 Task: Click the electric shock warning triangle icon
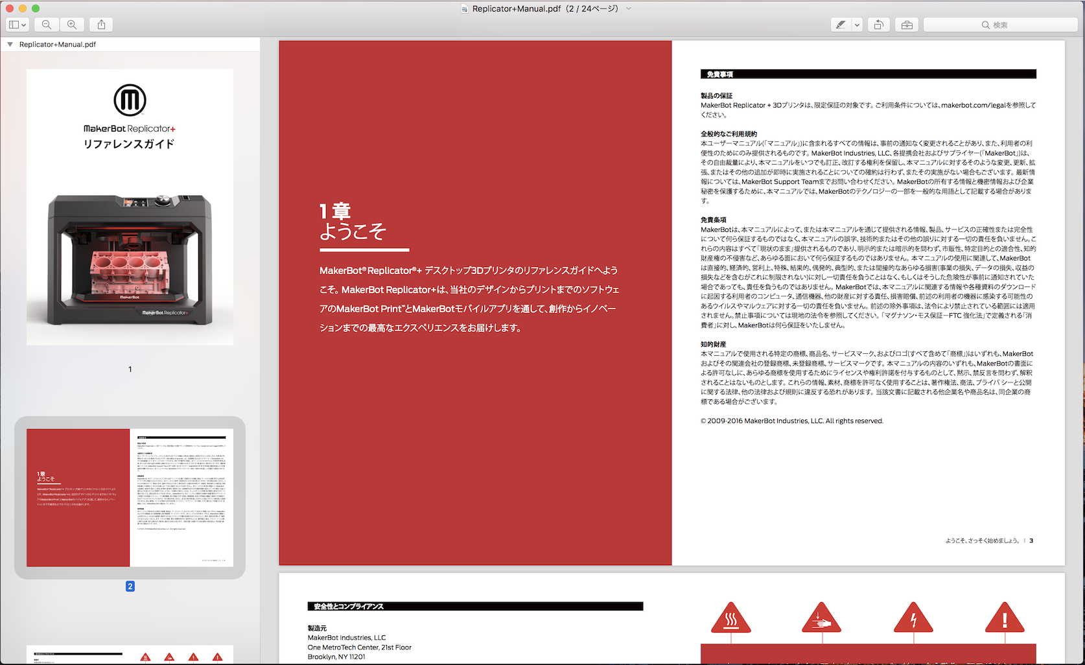click(913, 617)
